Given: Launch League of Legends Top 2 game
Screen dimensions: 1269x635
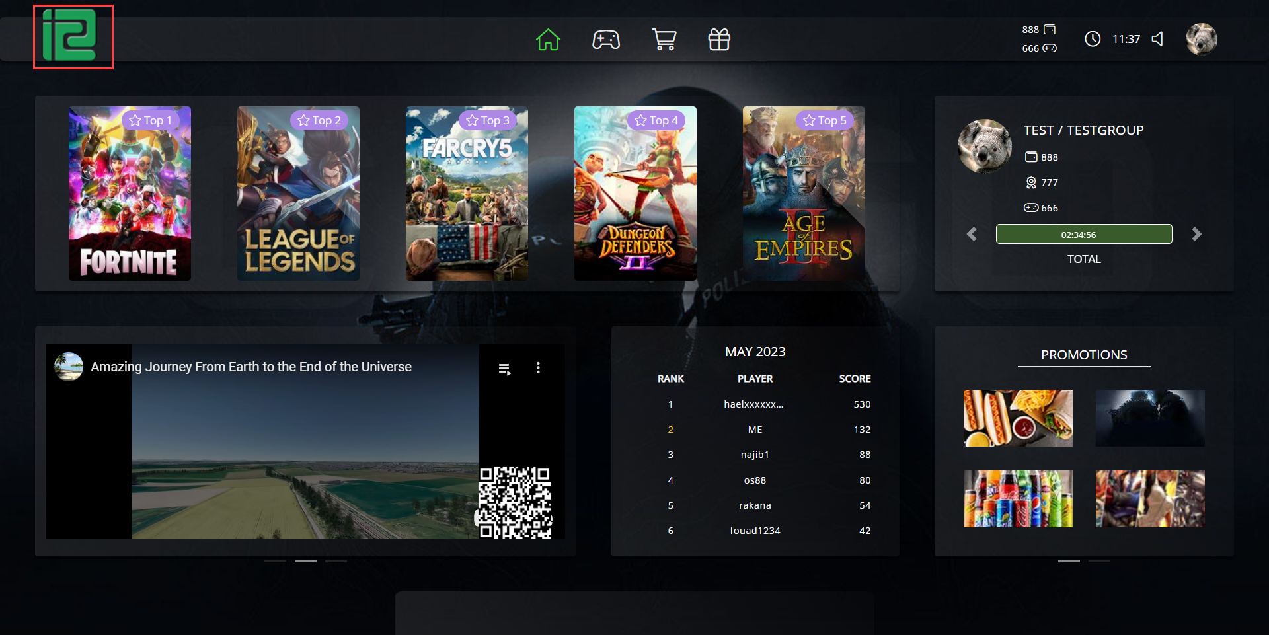Looking at the screenshot, I should [298, 194].
